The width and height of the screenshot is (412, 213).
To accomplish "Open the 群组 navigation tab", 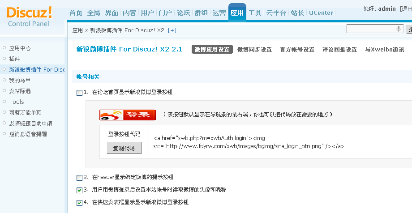I will (x=201, y=13).
